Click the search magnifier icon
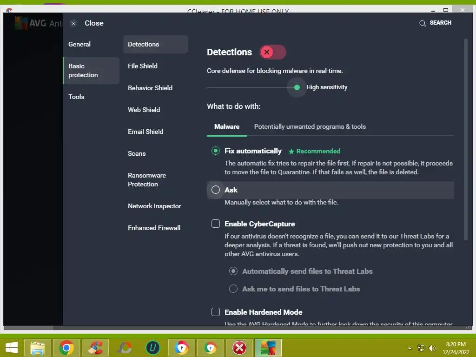The image size is (476, 357). pyautogui.click(x=422, y=23)
